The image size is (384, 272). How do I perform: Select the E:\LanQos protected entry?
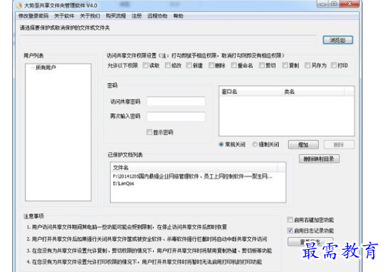(x=123, y=183)
